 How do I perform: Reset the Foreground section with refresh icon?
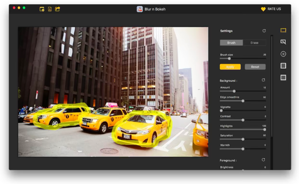pos(263,160)
